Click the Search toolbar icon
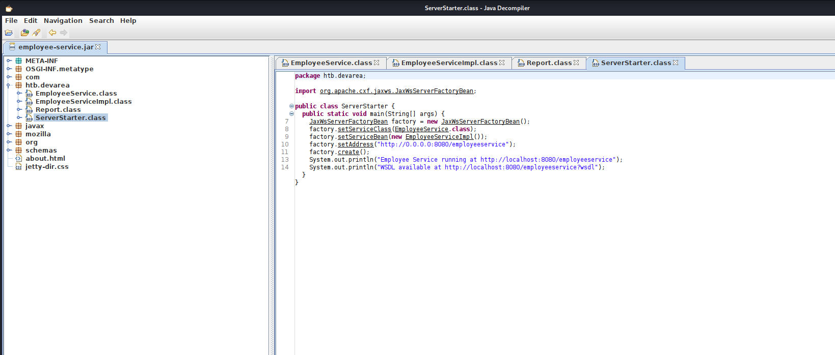This screenshot has width=835, height=355. pos(36,33)
